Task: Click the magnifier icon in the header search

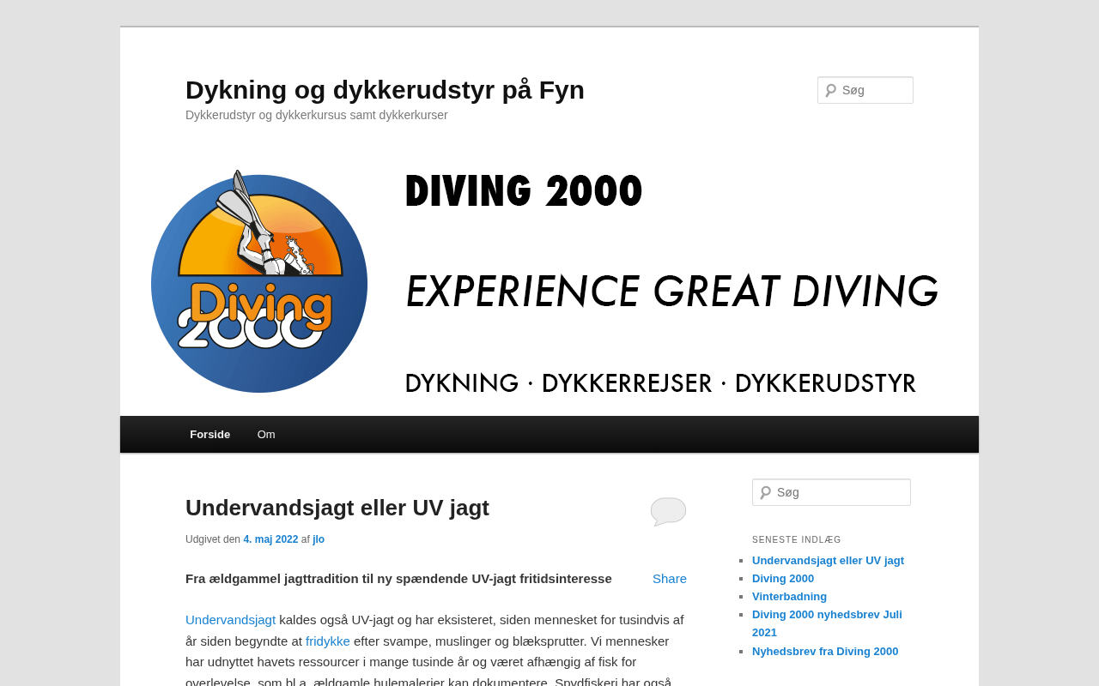Action: [x=830, y=90]
